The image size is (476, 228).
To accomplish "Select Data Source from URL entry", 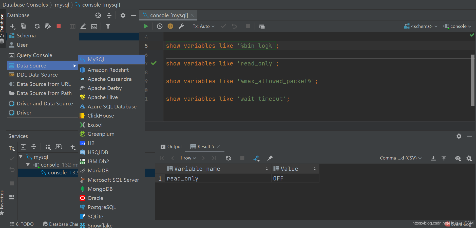I will pyautogui.click(x=43, y=84).
